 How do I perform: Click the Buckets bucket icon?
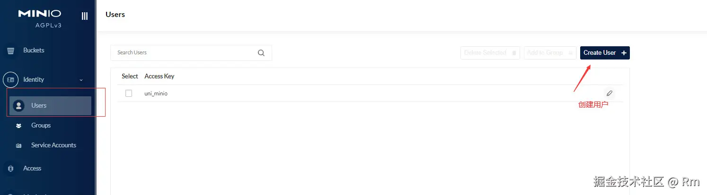[x=11, y=51]
